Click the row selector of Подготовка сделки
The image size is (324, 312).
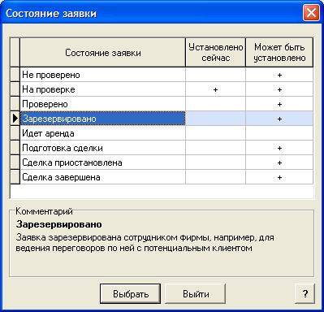click(x=15, y=148)
